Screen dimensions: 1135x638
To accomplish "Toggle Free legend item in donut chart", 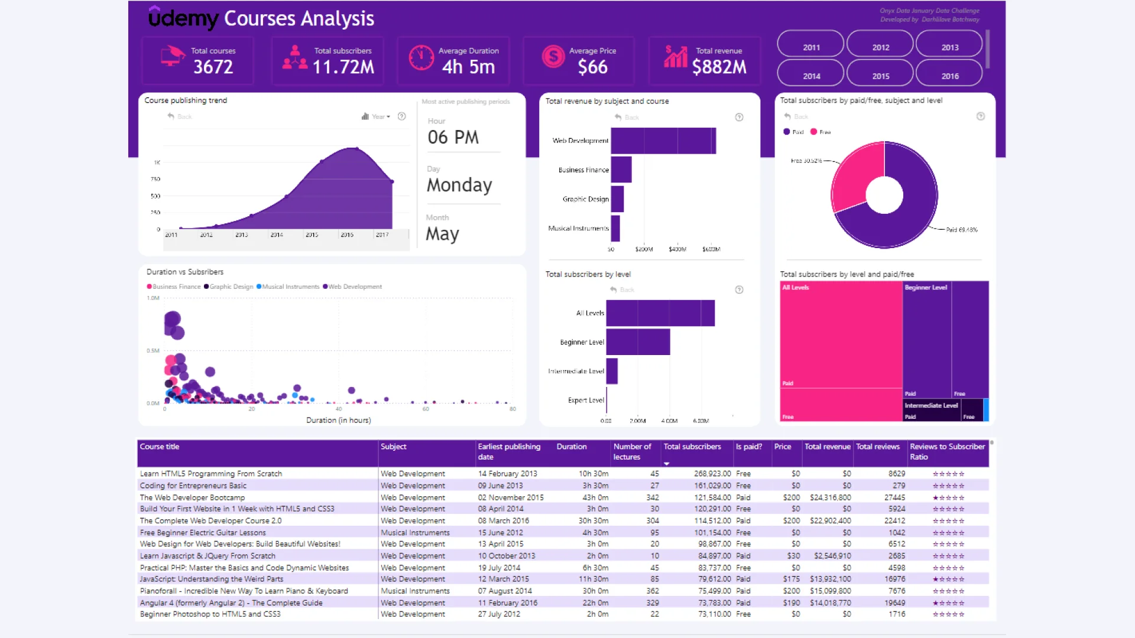I will pos(821,132).
